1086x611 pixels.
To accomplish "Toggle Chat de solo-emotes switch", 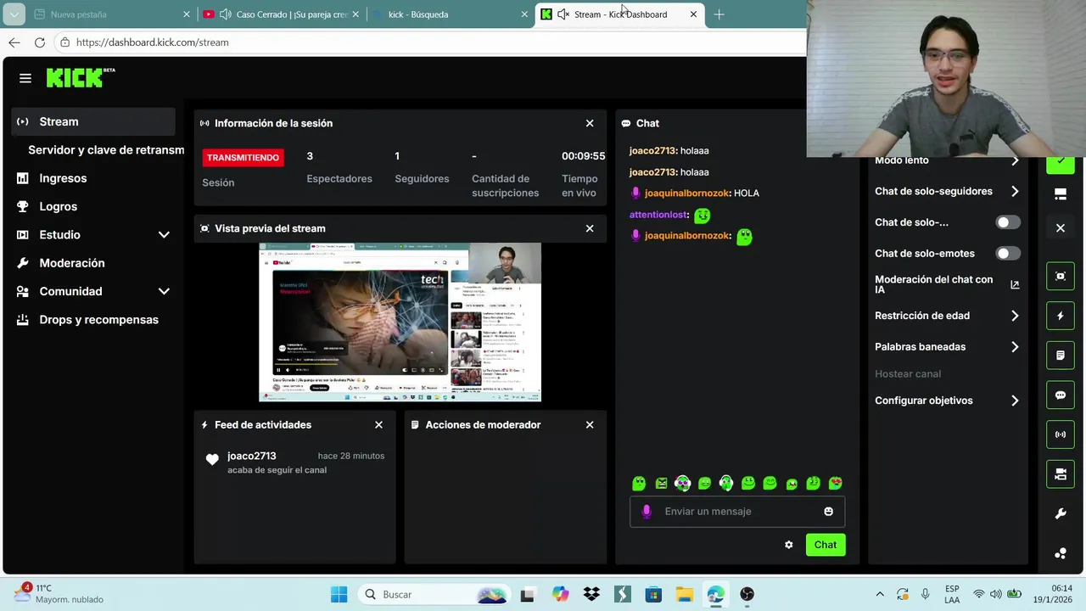I will coord(1008,254).
